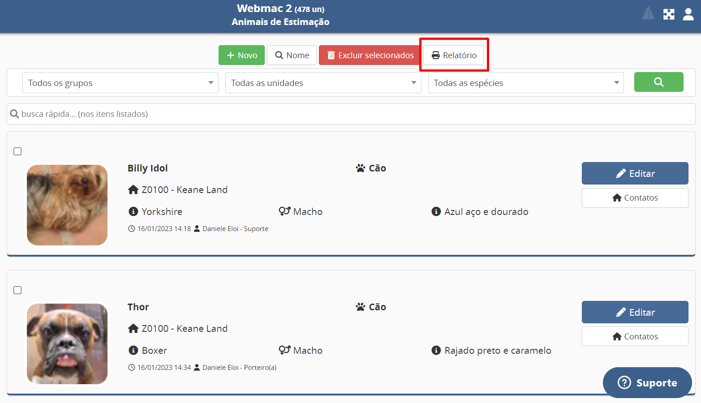The height and width of the screenshot is (403, 701).
Task: Click the Nome search button
Action: tap(292, 55)
